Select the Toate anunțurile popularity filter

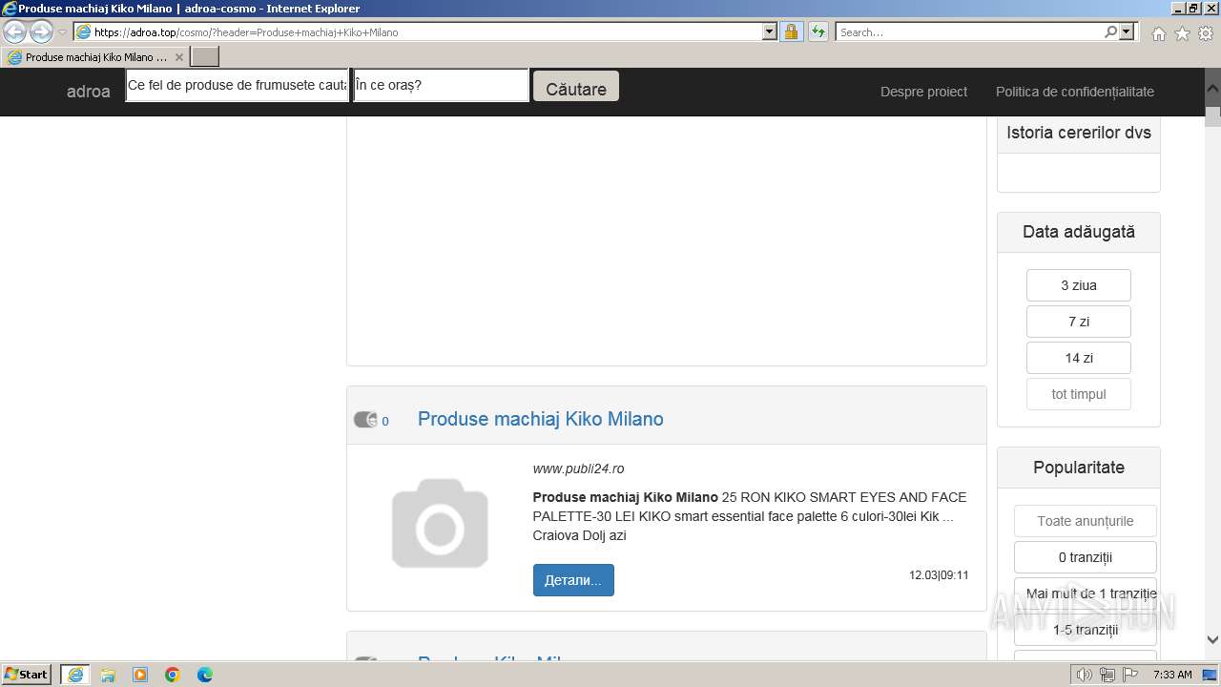pyautogui.click(x=1086, y=521)
